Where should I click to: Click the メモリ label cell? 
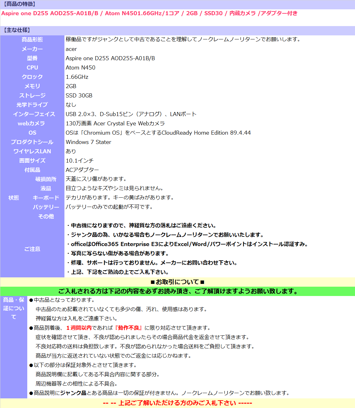click(x=32, y=86)
